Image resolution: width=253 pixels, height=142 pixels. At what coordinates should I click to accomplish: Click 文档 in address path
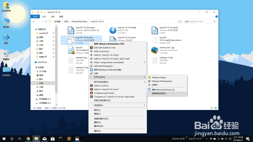(x=66, y=21)
